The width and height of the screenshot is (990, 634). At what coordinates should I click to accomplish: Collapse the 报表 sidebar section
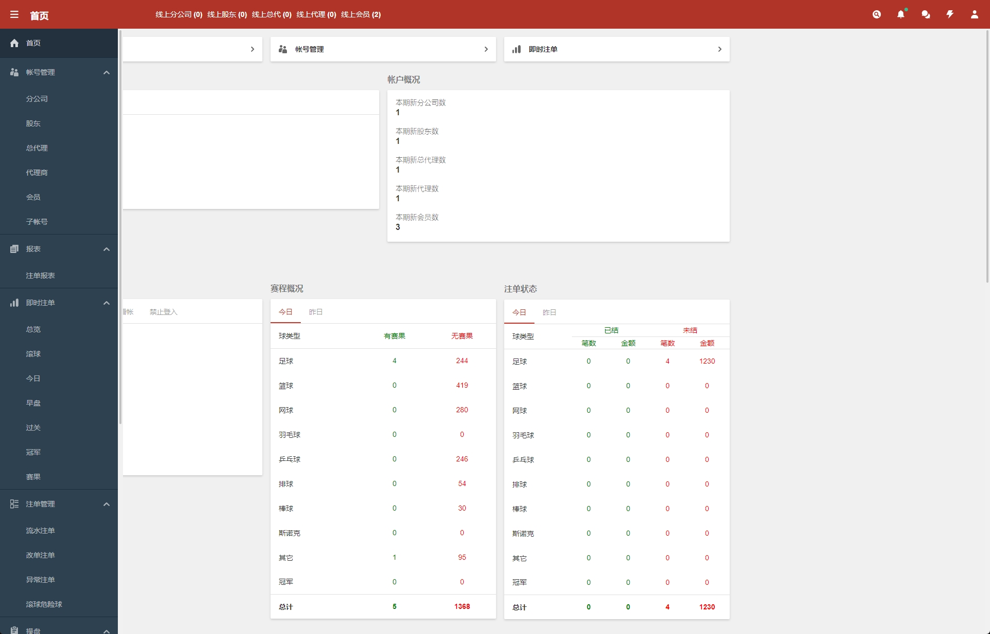tap(107, 249)
